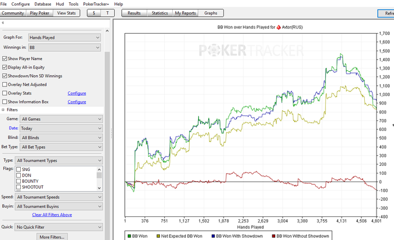Click Clear All Filters Above link
The width and height of the screenshot is (394, 240).
coord(52,215)
